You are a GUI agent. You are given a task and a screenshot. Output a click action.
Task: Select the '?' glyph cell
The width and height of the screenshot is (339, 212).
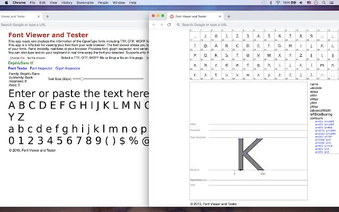[195, 46]
